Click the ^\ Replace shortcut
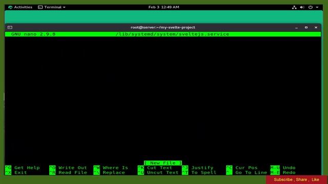Image resolution: width=328 pixels, height=184 pixels. point(109,173)
